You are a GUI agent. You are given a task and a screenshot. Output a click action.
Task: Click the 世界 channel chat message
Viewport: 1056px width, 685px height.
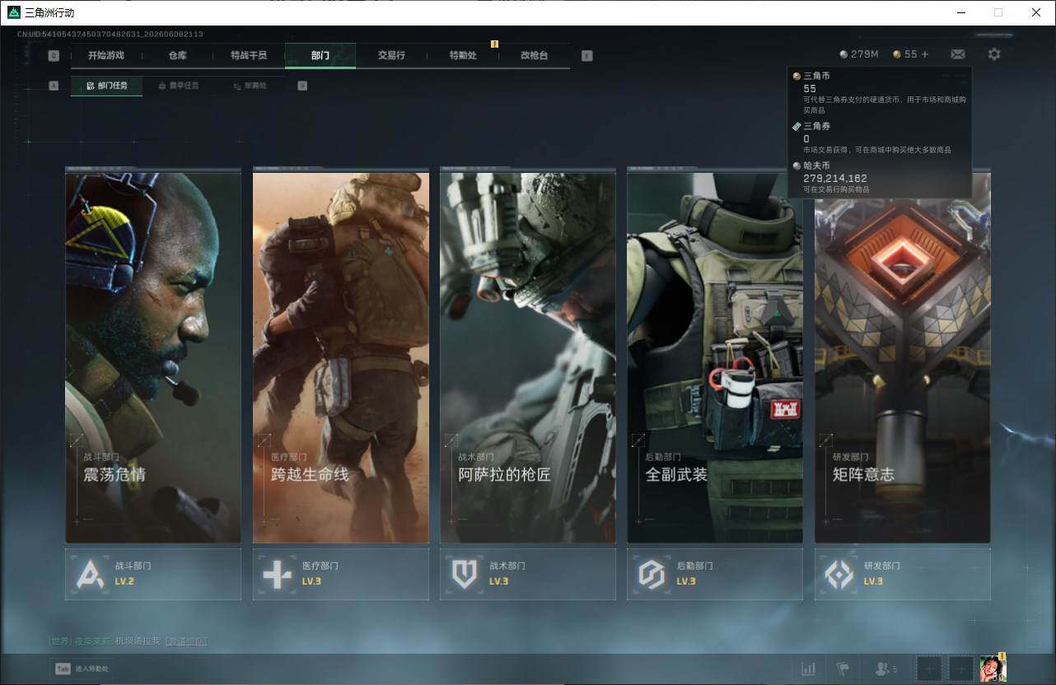tap(128, 641)
